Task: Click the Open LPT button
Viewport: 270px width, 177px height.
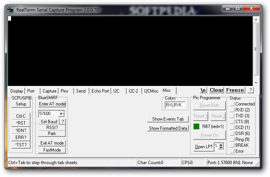Action: 204,147
